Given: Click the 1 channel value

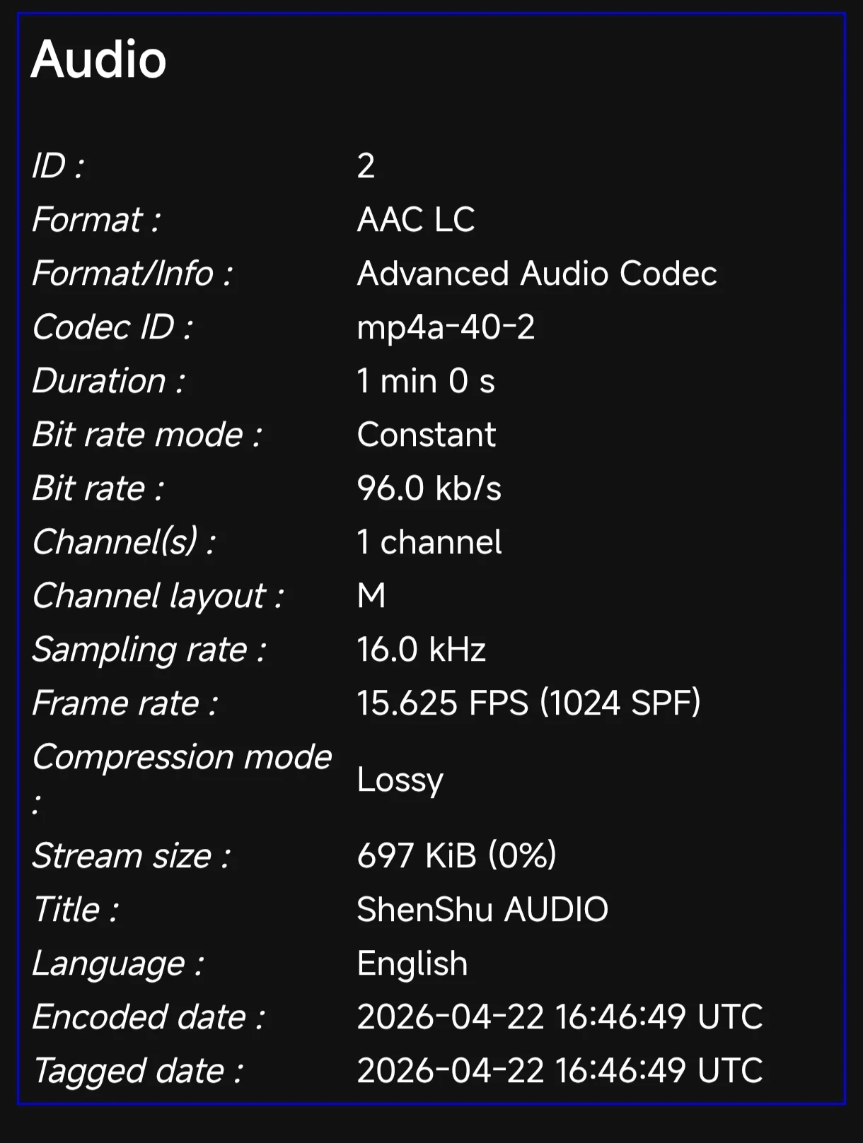Looking at the screenshot, I should point(429,542).
